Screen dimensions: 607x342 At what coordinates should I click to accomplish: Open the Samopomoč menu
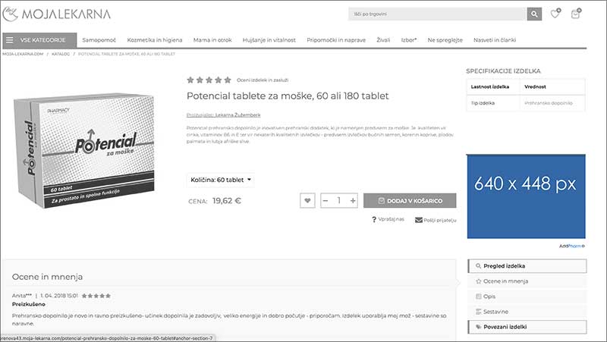pos(99,40)
